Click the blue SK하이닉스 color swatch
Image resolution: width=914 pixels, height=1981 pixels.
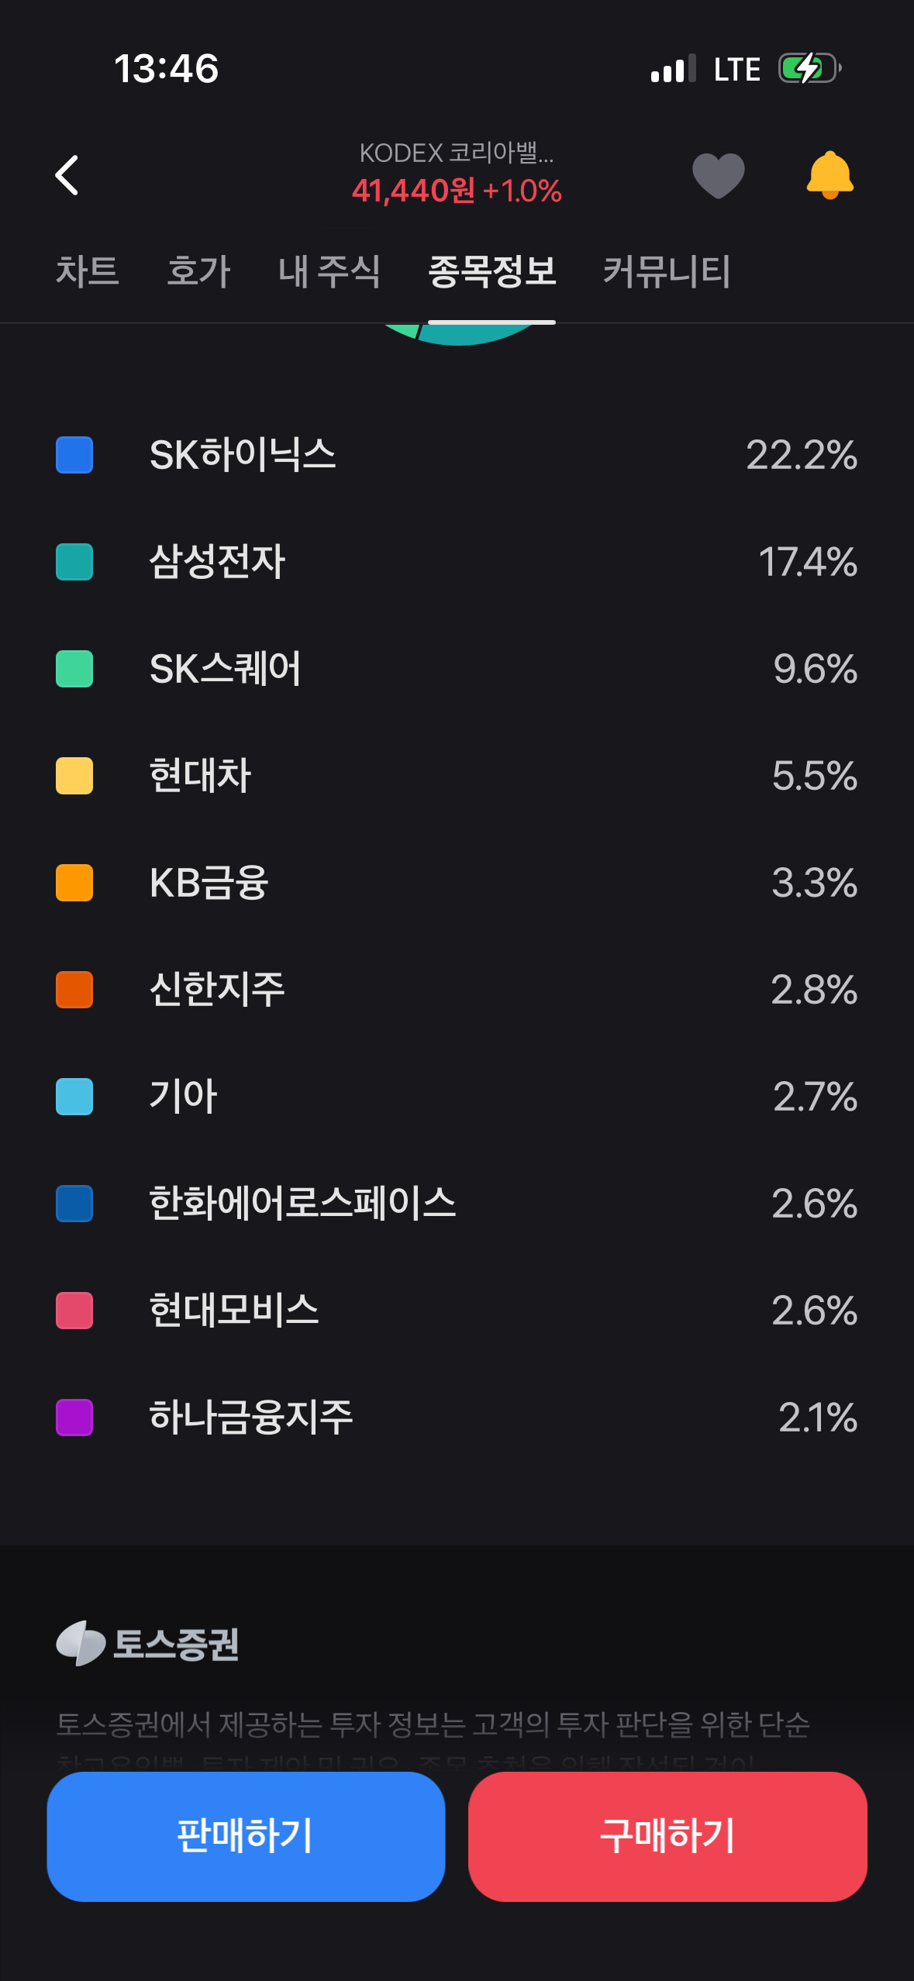coord(74,455)
